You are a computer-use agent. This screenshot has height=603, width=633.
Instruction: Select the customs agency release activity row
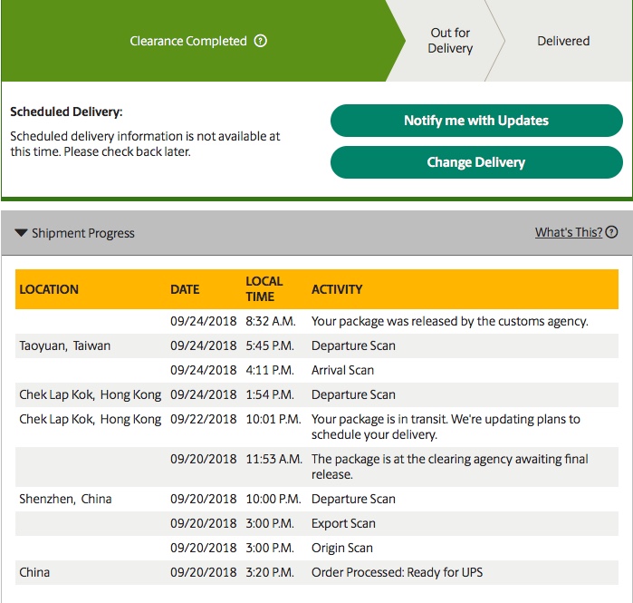pyautogui.click(x=449, y=321)
